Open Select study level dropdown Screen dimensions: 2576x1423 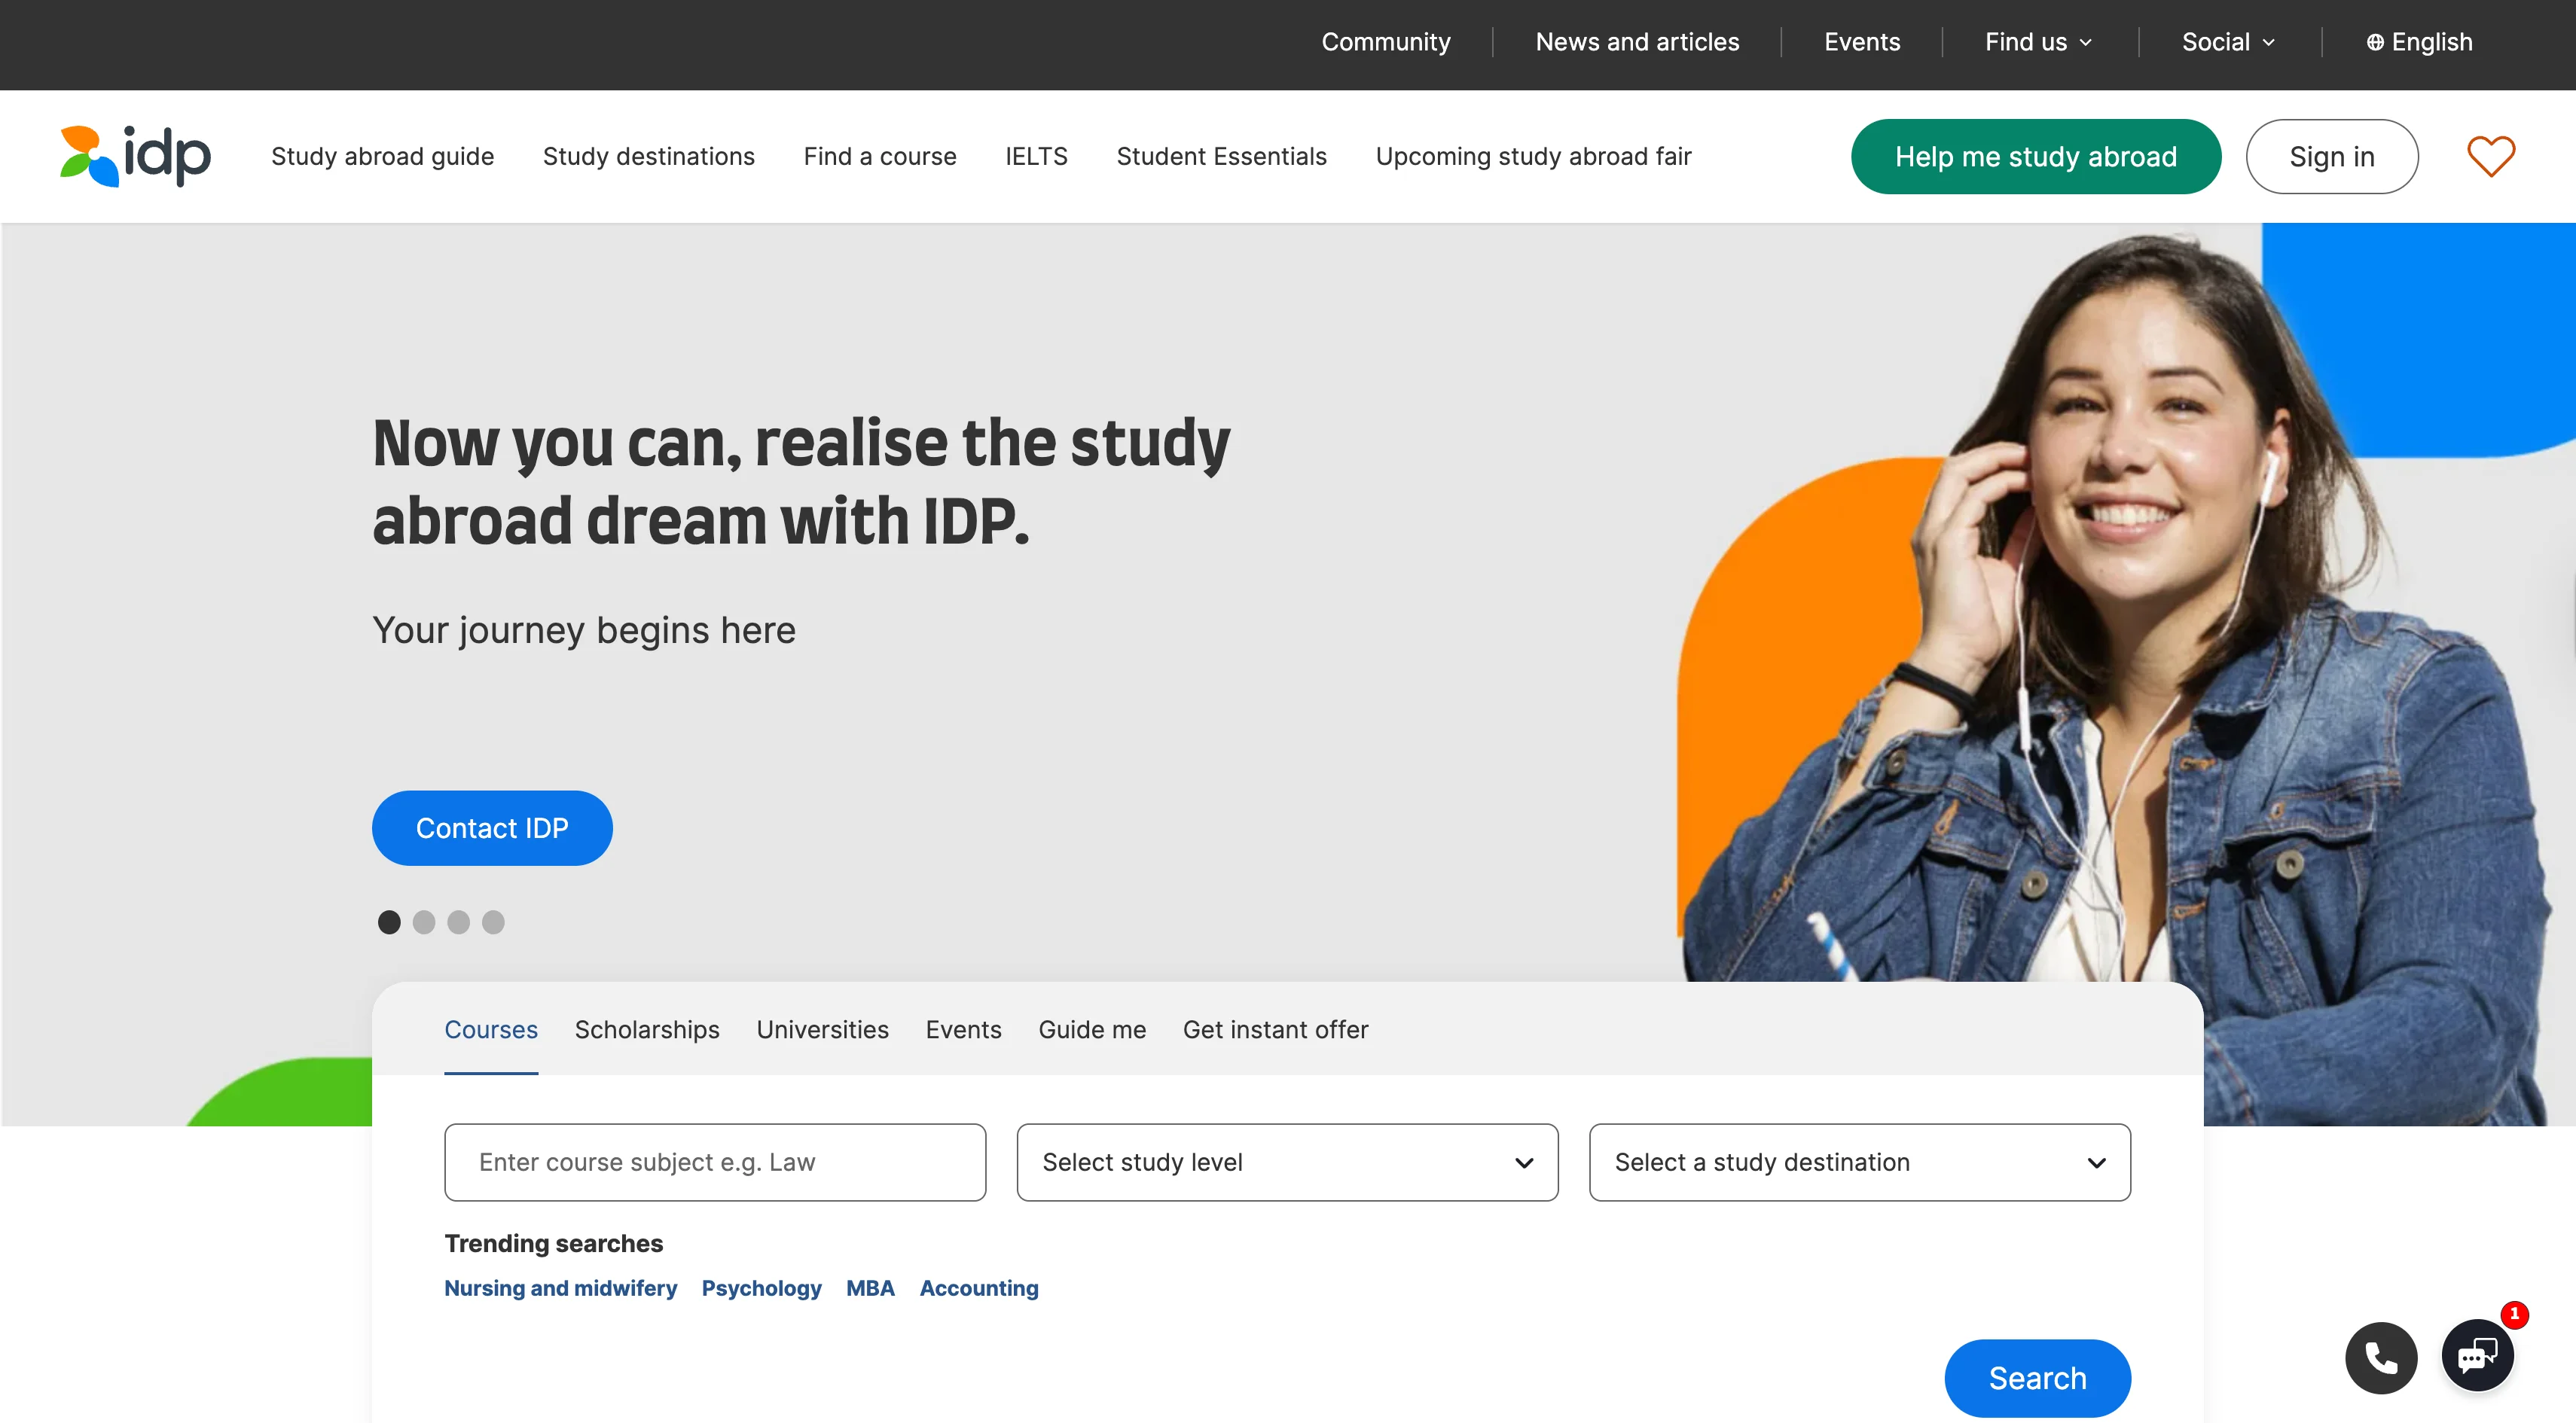click(x=1287, y=1161)
